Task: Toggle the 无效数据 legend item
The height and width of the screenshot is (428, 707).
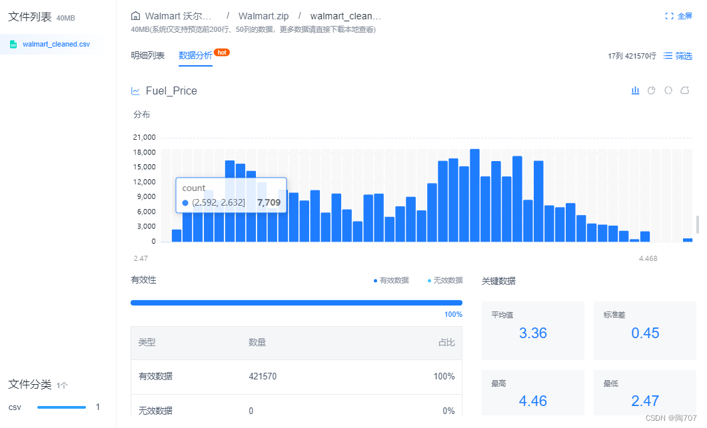Action: click(x=445, y=280)
